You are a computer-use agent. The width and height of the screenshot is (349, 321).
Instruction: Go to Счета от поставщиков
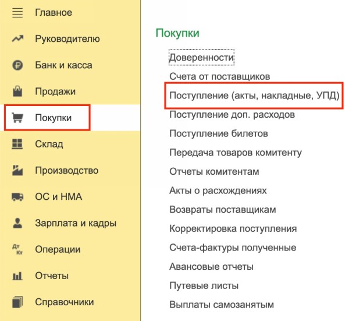coord(219,76)
